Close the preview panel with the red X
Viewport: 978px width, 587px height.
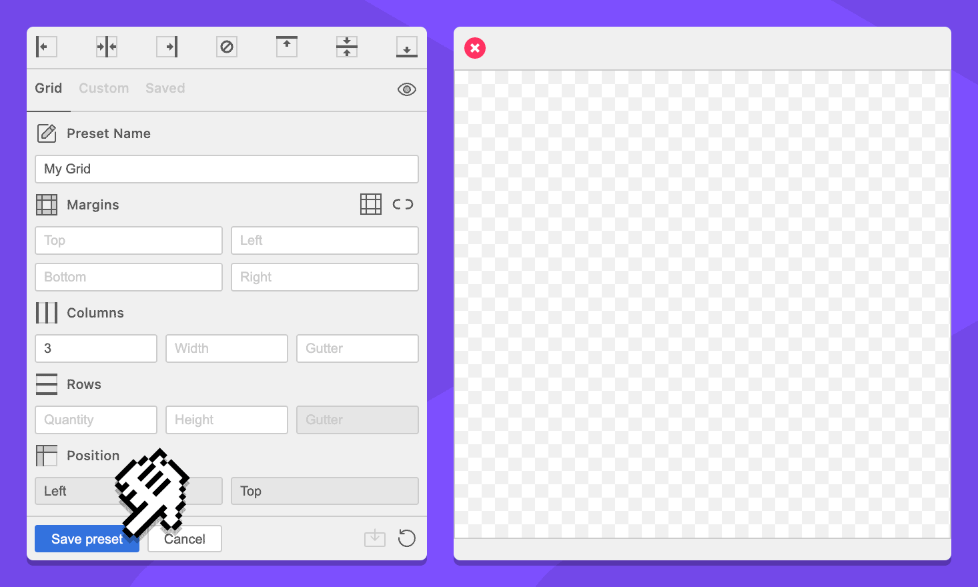click(475, 48)
